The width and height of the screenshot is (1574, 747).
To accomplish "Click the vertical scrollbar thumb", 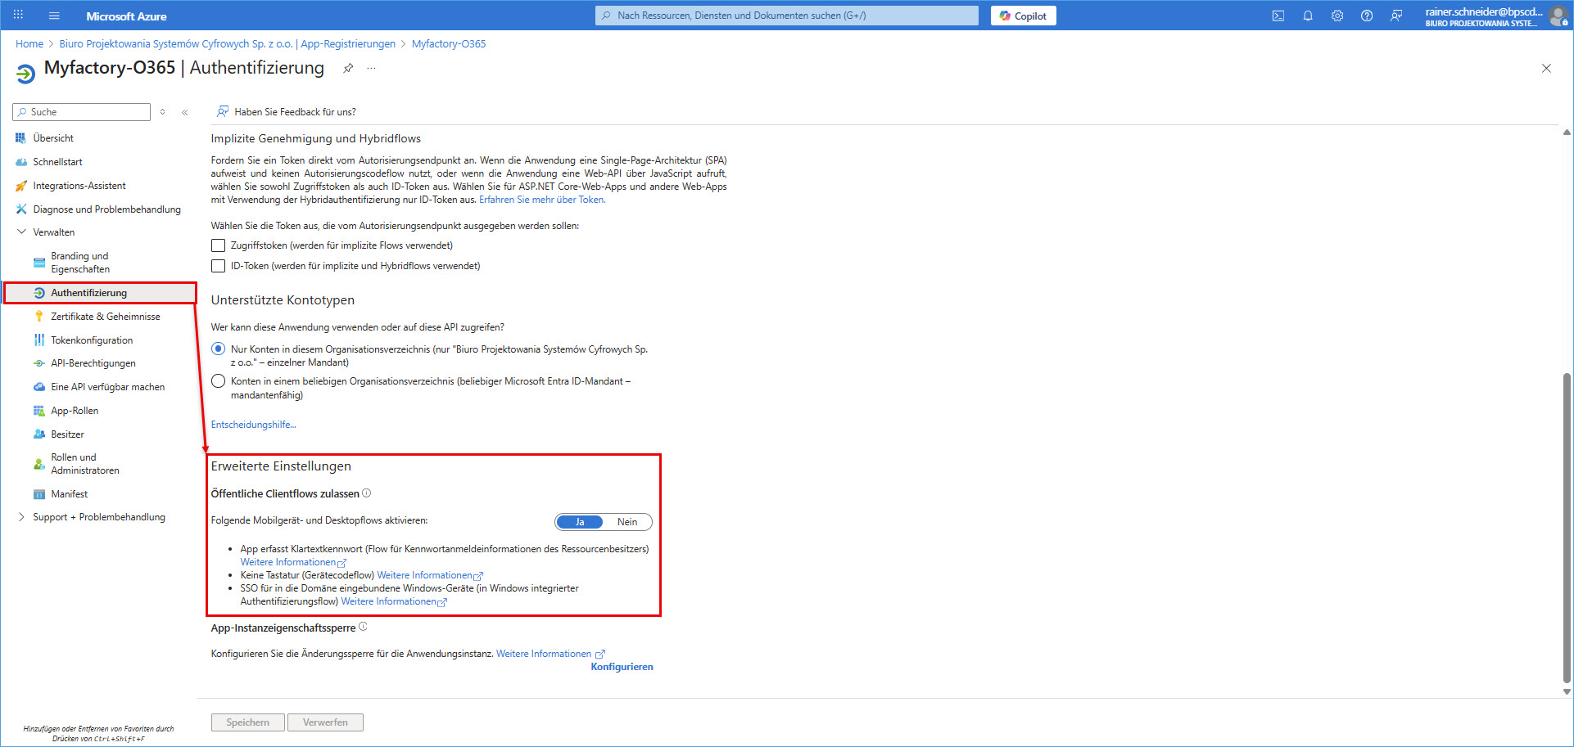I will tap(1567, 528).
